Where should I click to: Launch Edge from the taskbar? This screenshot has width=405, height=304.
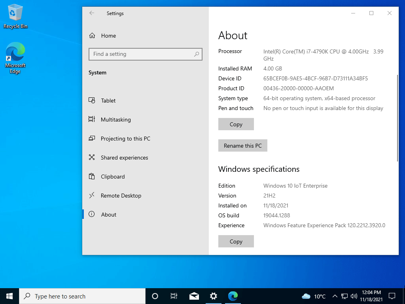coord(233,296)
